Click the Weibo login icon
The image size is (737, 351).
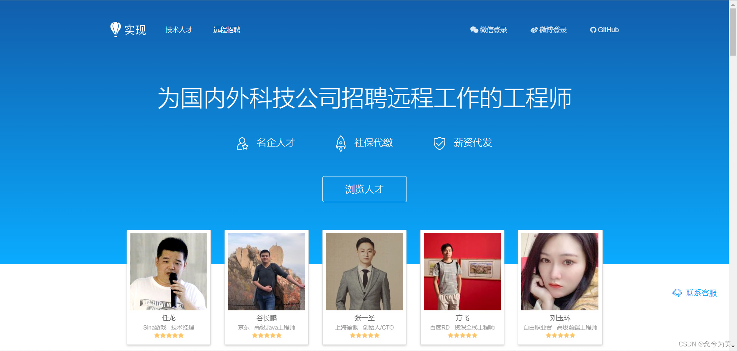coord(534,30)
